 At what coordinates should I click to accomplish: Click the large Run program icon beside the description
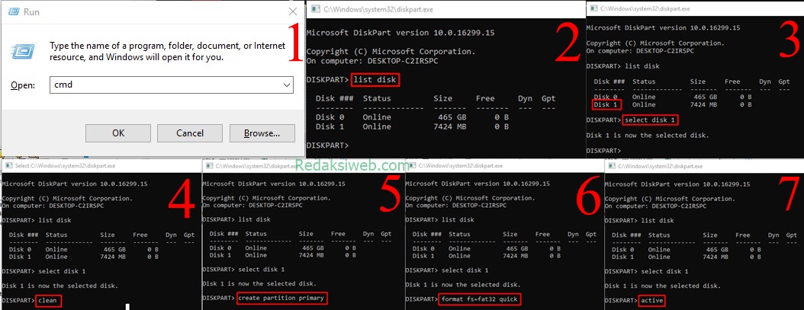click(23, 52)
